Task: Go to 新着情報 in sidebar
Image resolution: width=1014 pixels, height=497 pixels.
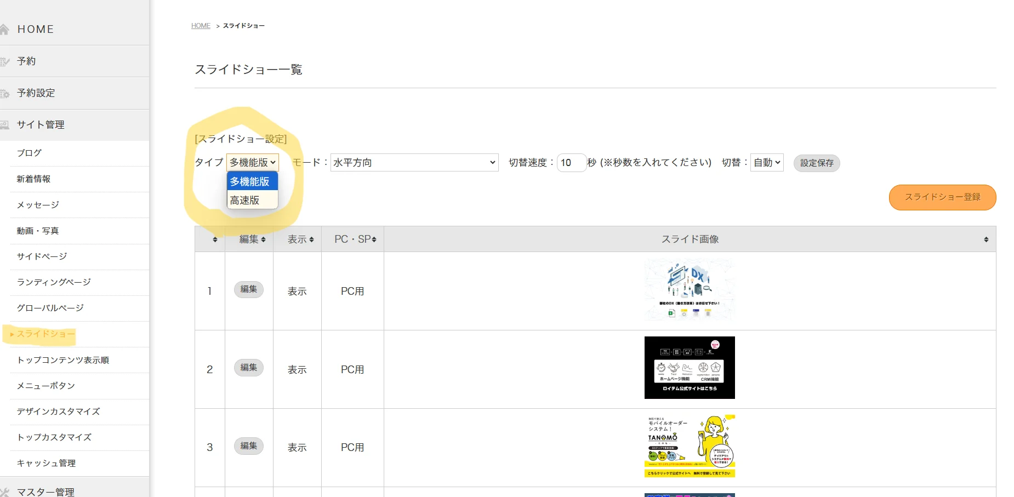Action: (x=33, y=179)
